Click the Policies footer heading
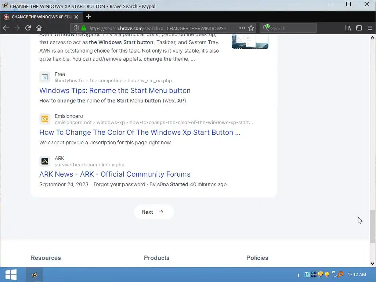Image resolution: width=376 pixels, height=282 pixels. click(257, 258)
